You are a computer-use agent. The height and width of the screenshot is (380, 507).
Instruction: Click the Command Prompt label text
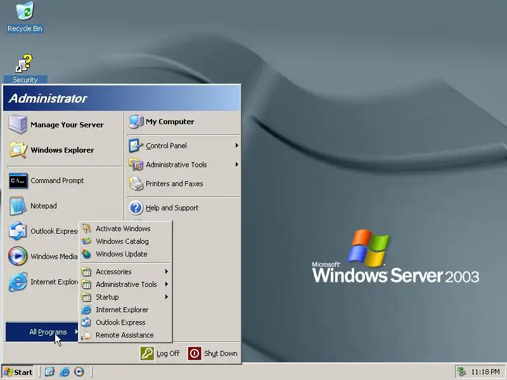[x=57, y=180]
